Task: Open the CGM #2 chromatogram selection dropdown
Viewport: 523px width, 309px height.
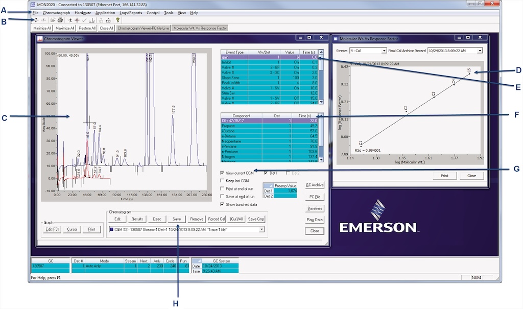Action: click(x=262, y=230)
